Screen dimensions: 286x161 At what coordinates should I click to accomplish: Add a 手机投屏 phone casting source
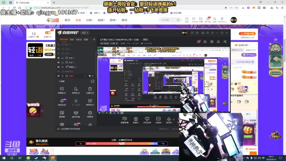(147, 120)
